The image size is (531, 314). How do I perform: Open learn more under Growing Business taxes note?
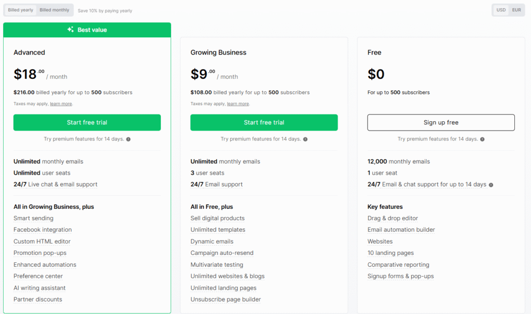point(237,103)
